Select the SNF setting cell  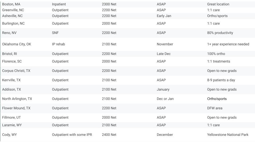pyautogui.click(x=55, y=33)
